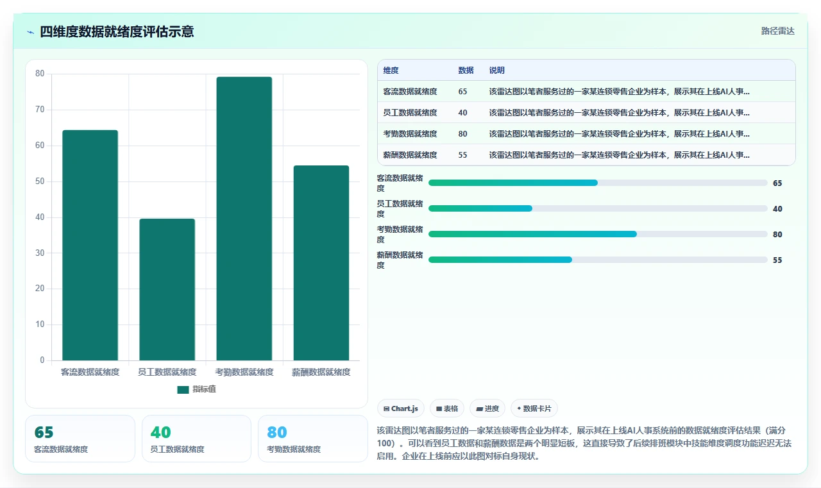Click the description paragraph under the tags
This screenshot has height=488, width=821.
coord(585,443)
